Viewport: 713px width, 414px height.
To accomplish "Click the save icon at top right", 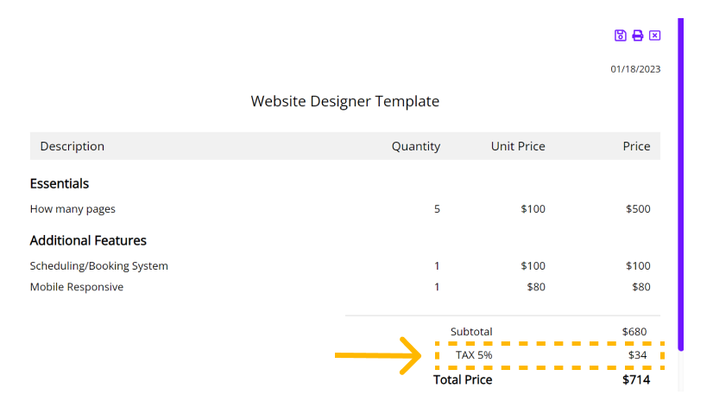I will [x=621, y=35].
